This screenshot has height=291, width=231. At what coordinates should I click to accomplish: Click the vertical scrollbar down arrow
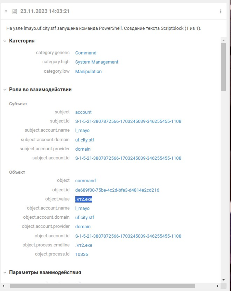tap(224, 280)
